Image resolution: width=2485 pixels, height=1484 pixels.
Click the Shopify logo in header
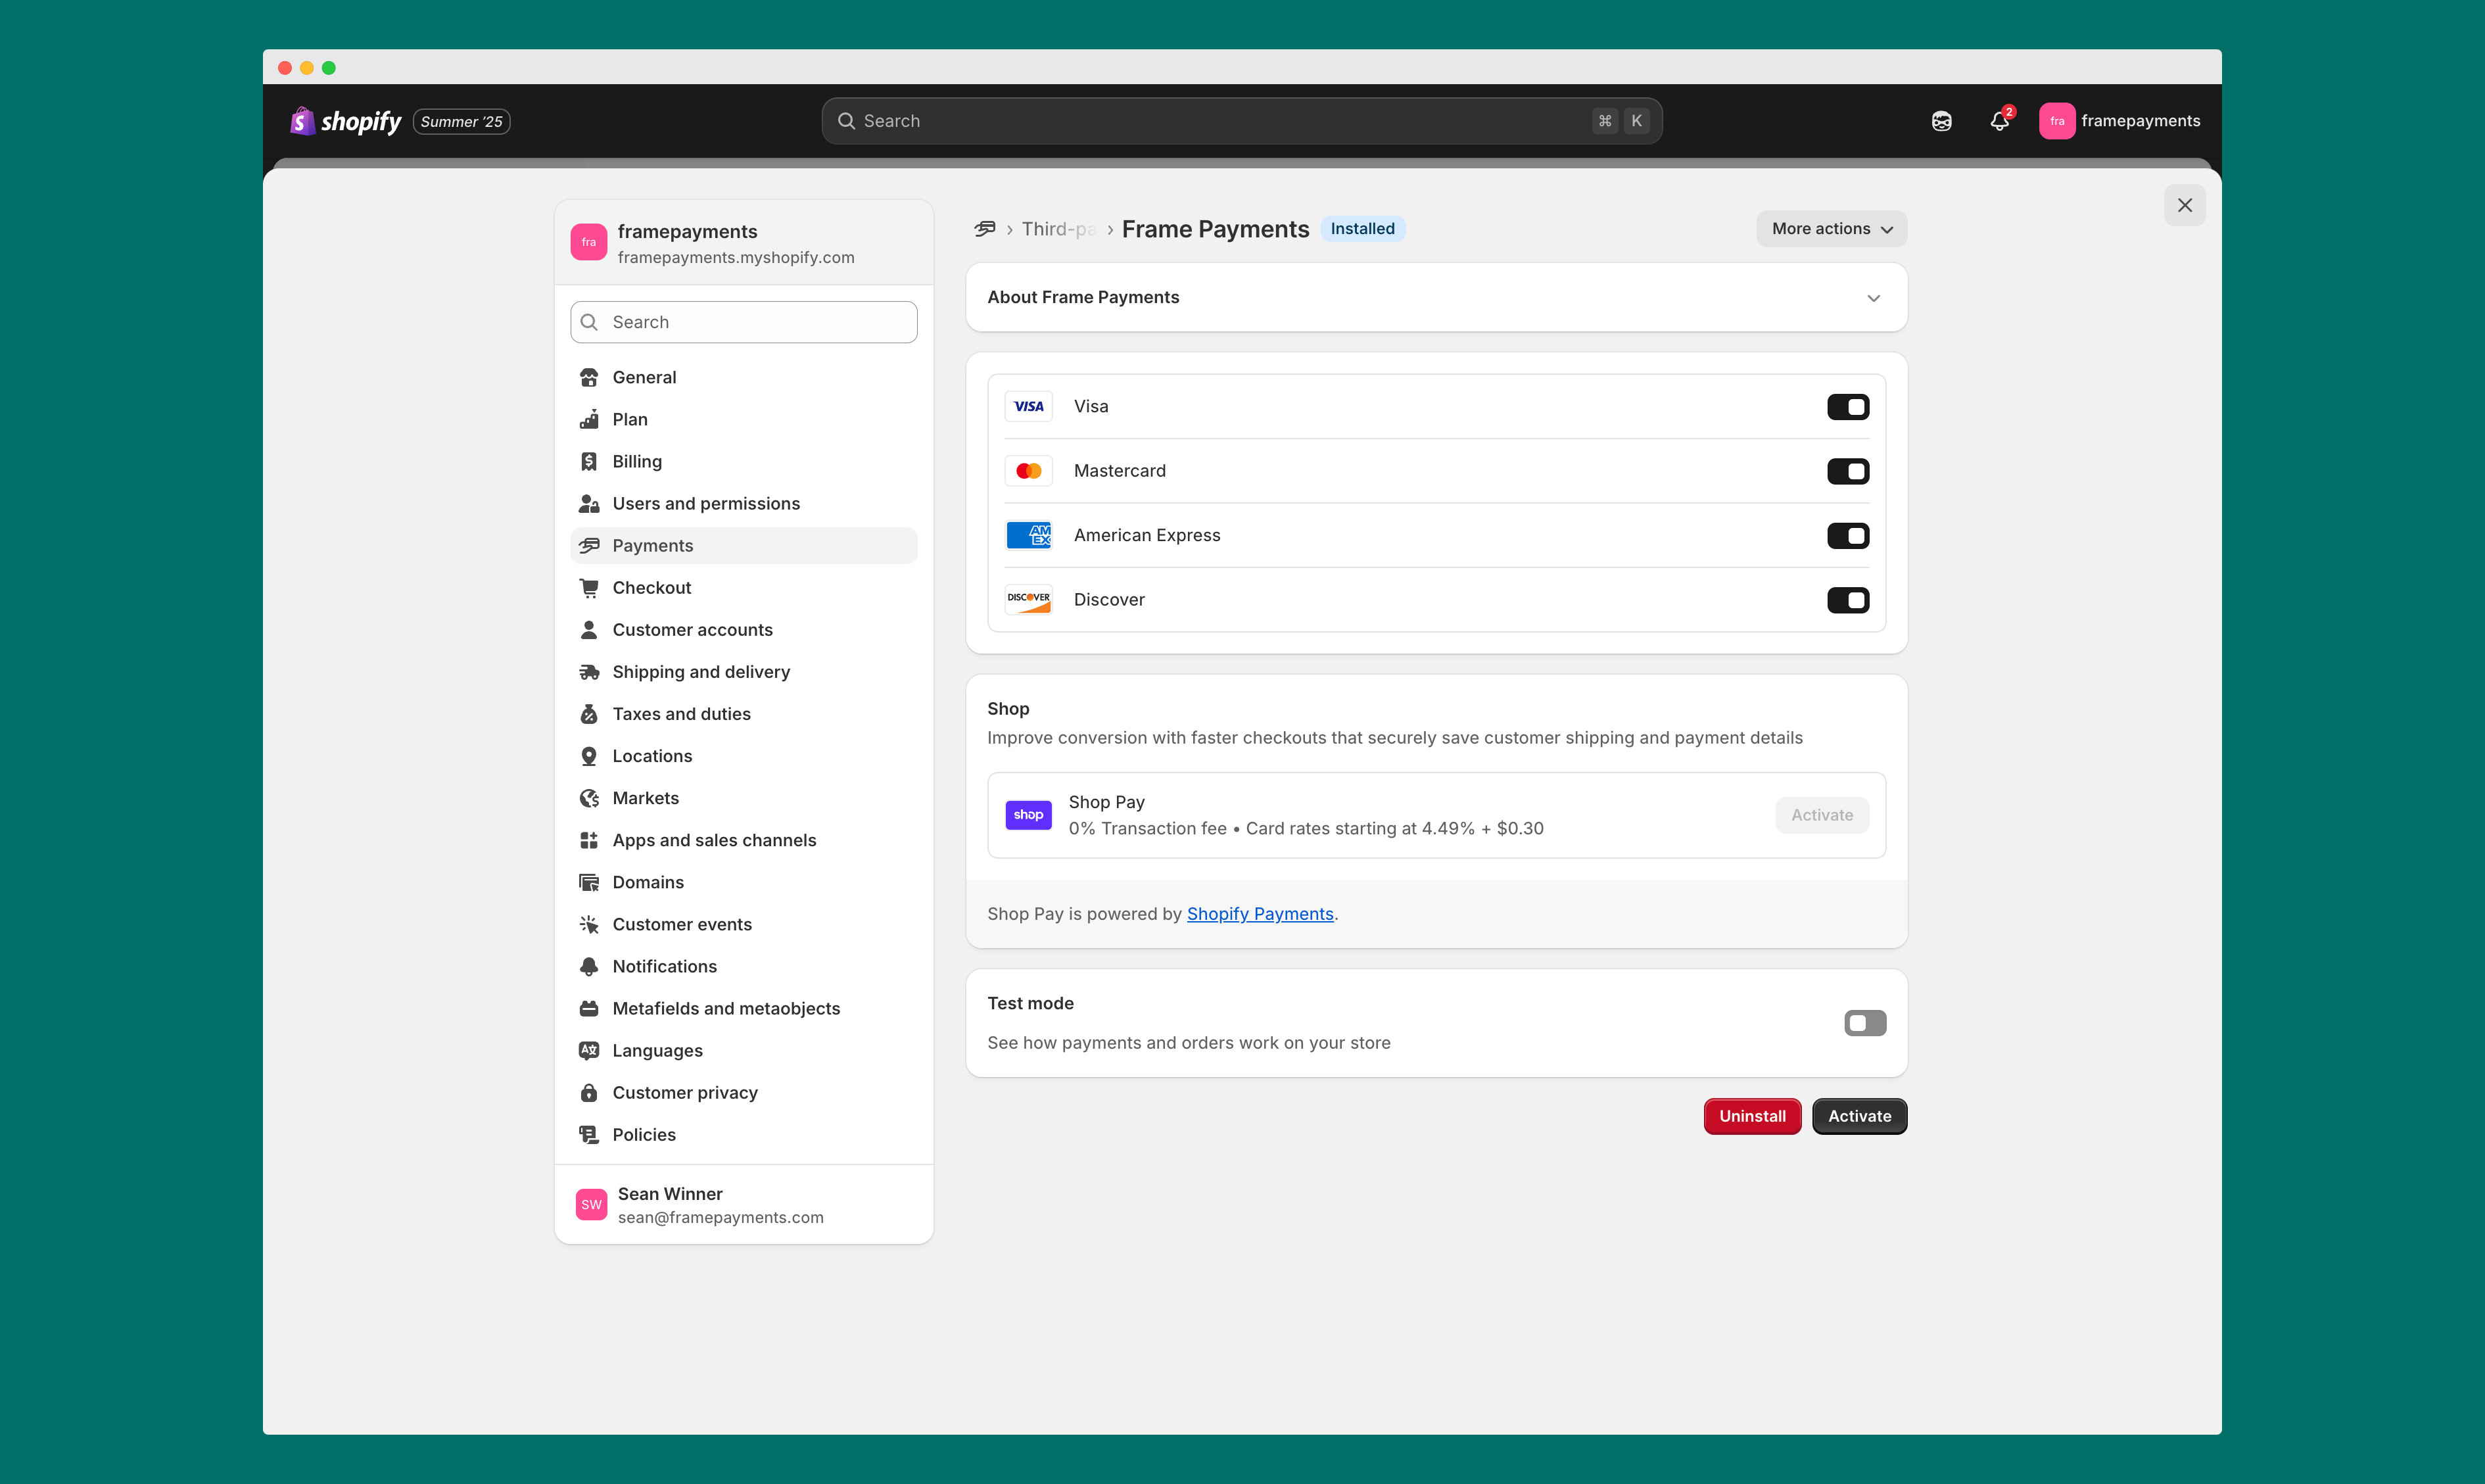345,121
